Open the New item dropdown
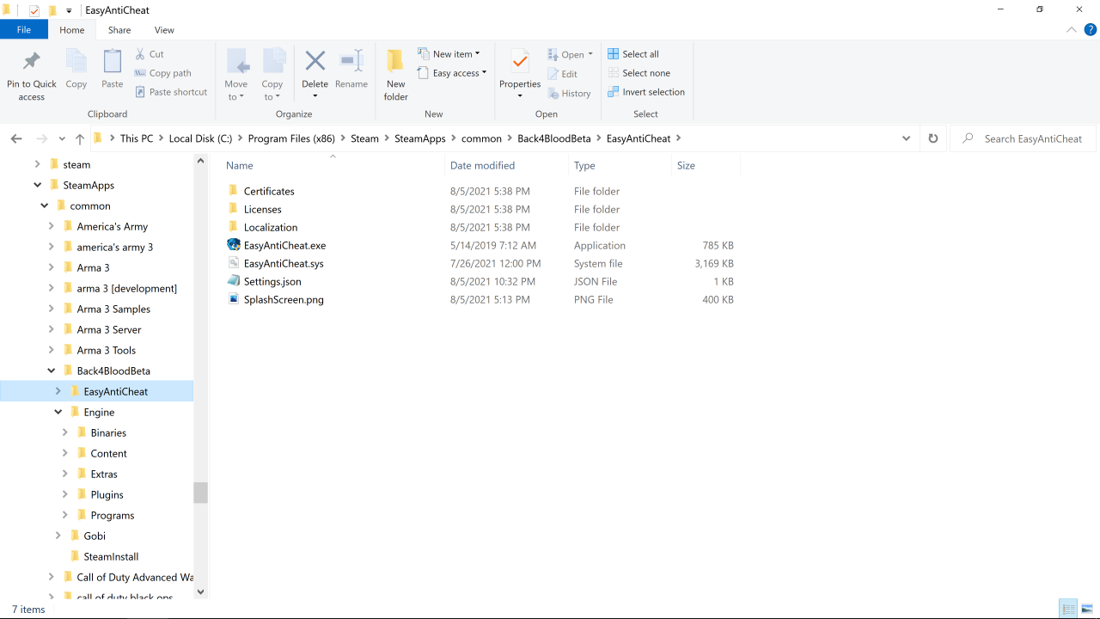Viewport: 1100px width, 619px height. (449, 54)
